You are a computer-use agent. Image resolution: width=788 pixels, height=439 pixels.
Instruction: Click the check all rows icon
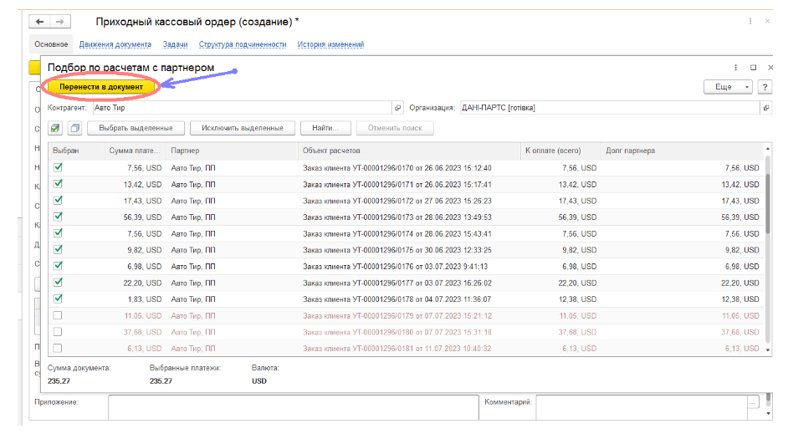(x=55, y=128)
